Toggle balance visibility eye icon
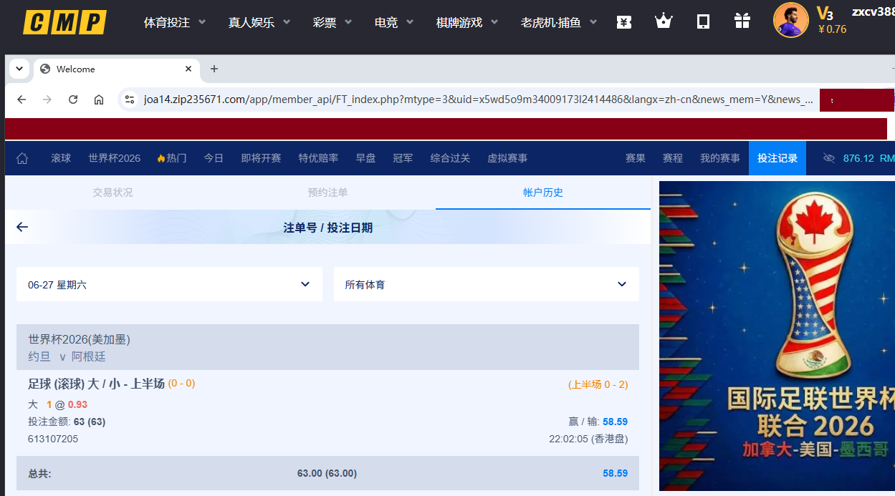Image resolution: width=895 pixels, height=496 pixels. click(x=829, y=158)
